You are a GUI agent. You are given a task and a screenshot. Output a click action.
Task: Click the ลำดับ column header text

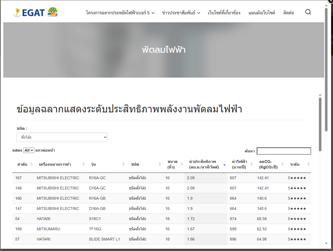(22, 164)
